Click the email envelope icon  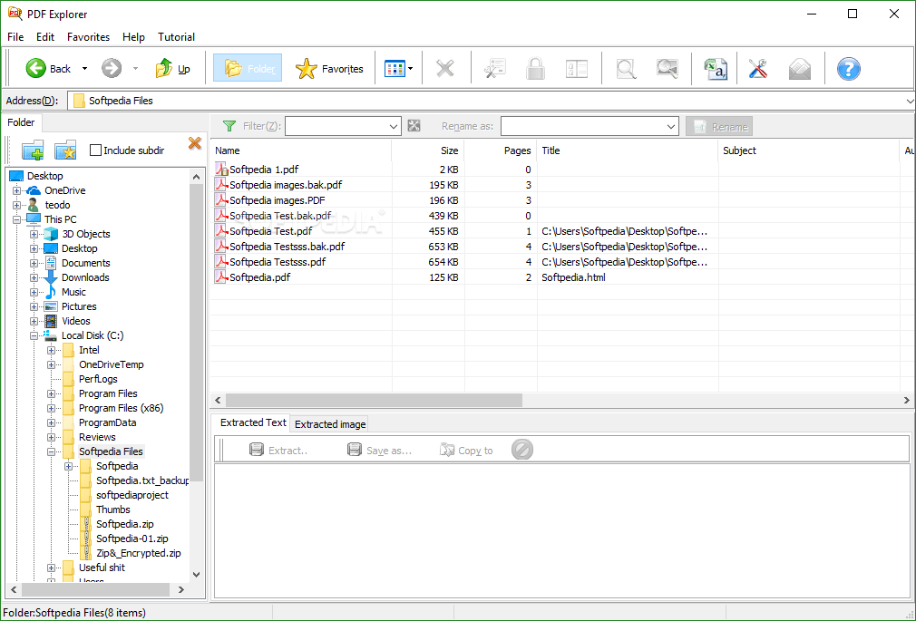tap(799, 68)
